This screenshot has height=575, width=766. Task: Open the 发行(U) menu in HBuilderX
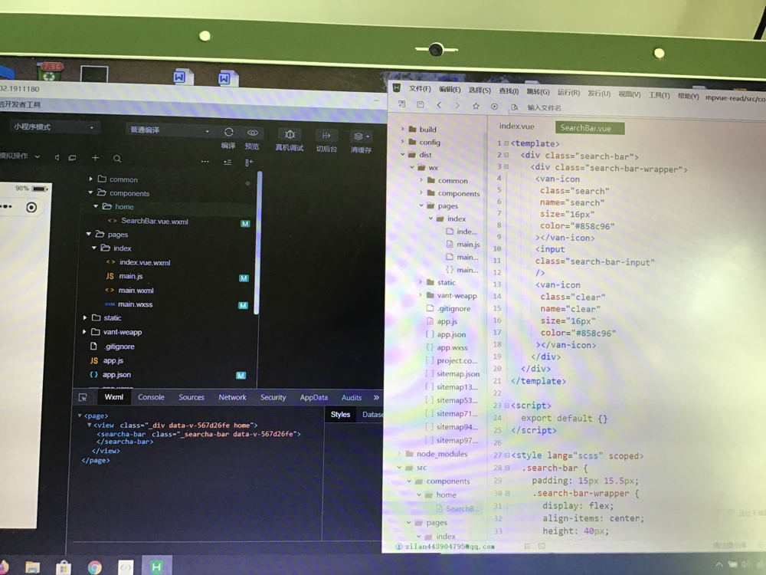599,93
